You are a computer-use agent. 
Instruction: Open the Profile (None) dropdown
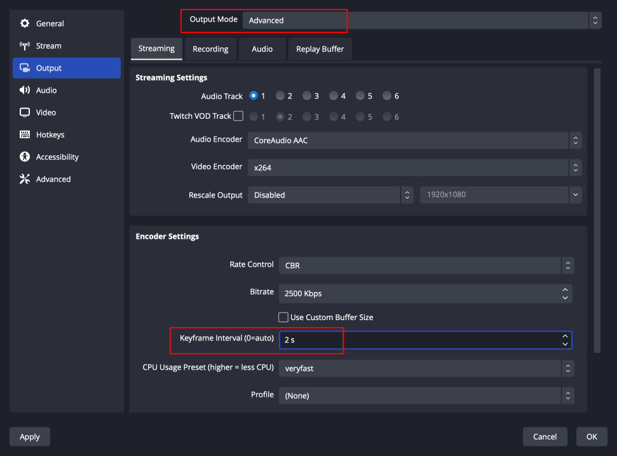(426, 396)
